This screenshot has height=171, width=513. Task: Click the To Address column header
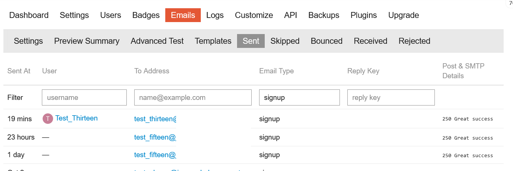tap(152, 71)
